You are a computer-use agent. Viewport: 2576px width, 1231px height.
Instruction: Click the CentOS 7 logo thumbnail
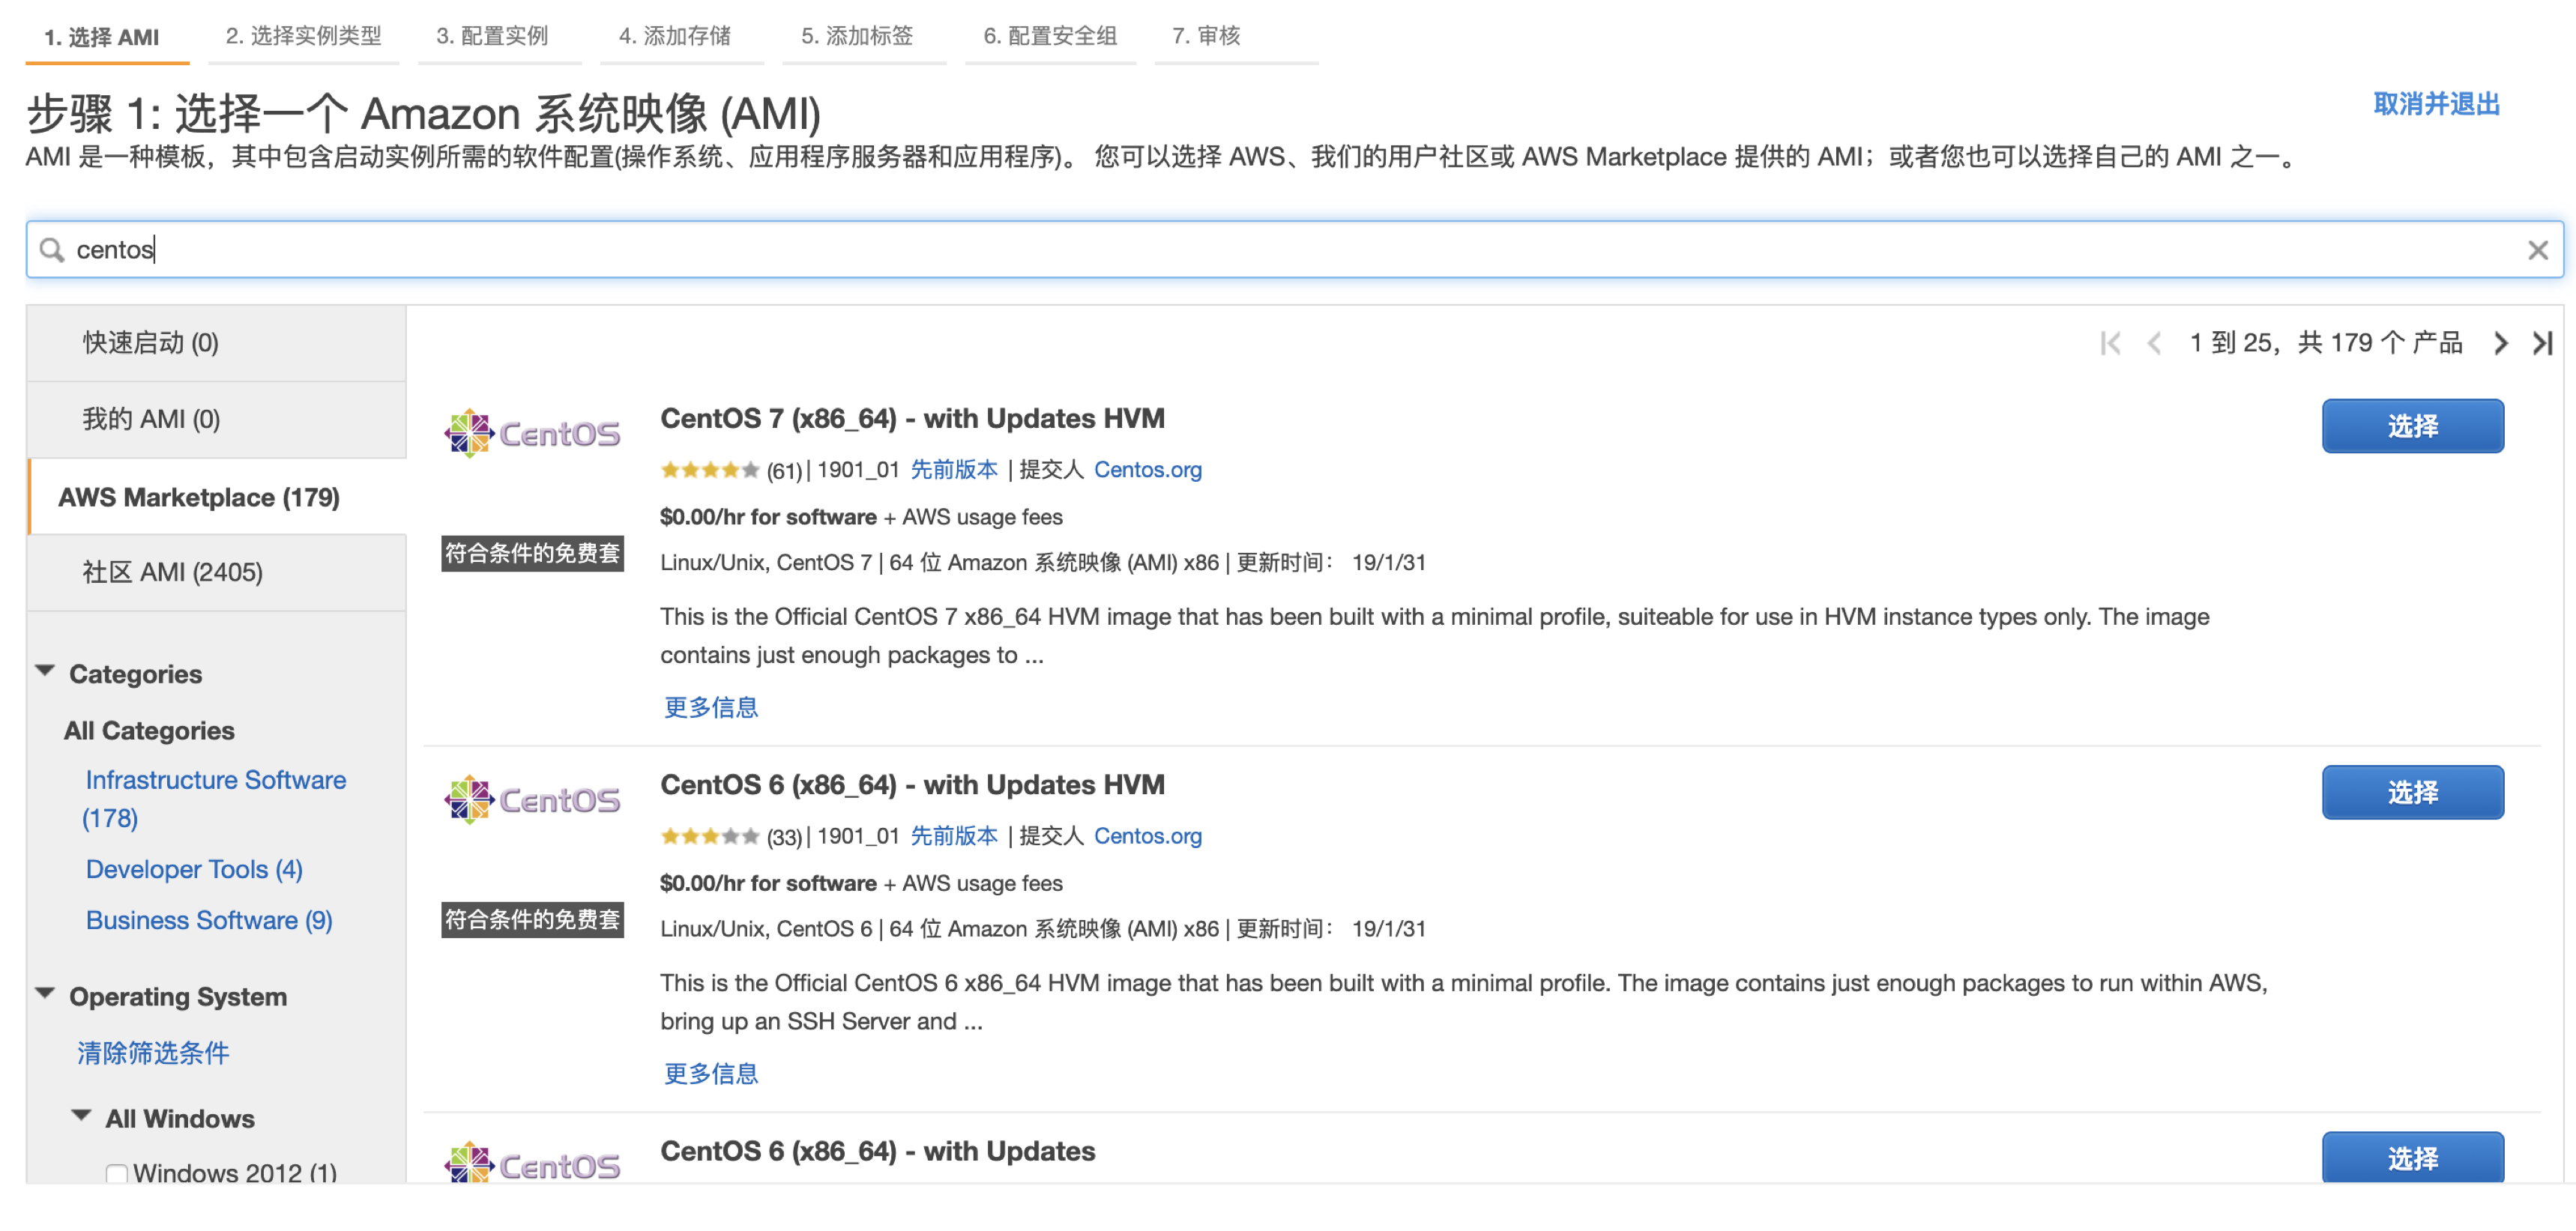532,433
